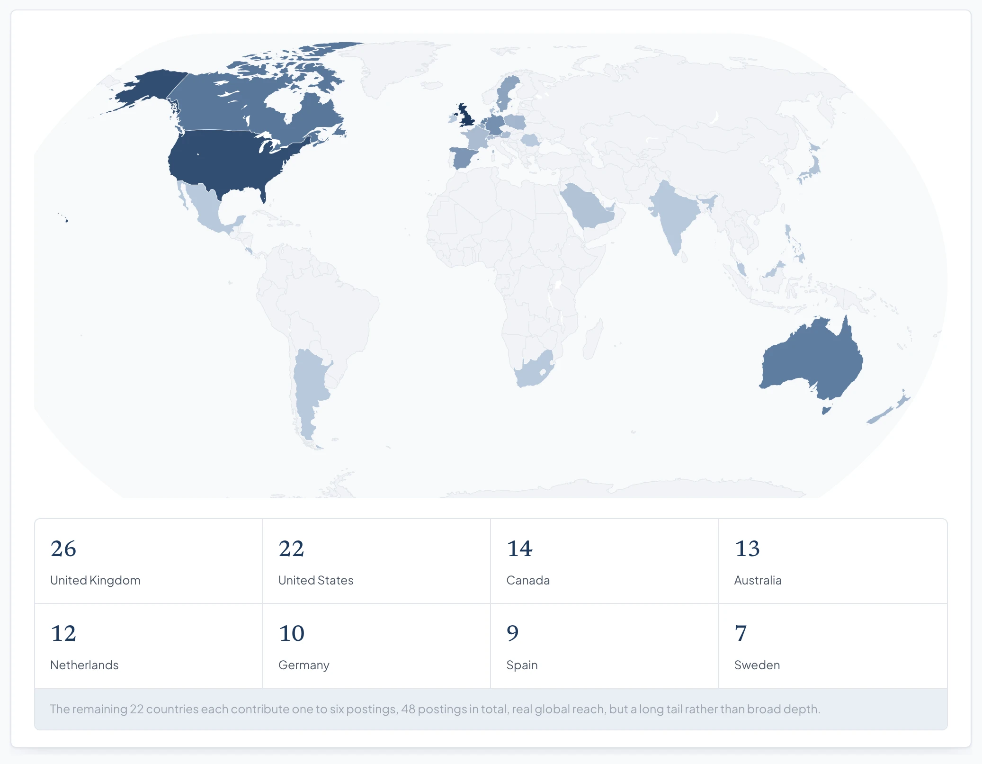The height and width of the screenshot is (764, 982).
Task: Click the 26 United Kingdom stat card
Action: [149, 561]
